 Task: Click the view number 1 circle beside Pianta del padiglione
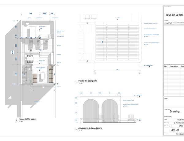[76, 82]
